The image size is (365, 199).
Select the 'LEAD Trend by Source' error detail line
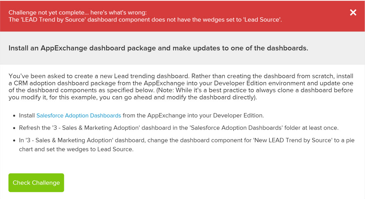(x=145, y=20)
